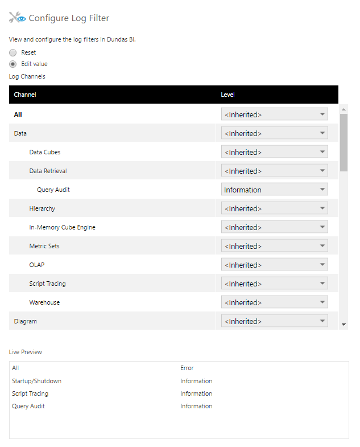Screen dimensions: 360x447
Task: Open the In-Memory Cube Engine level dropdown
Action: click(x=275, y=227)
